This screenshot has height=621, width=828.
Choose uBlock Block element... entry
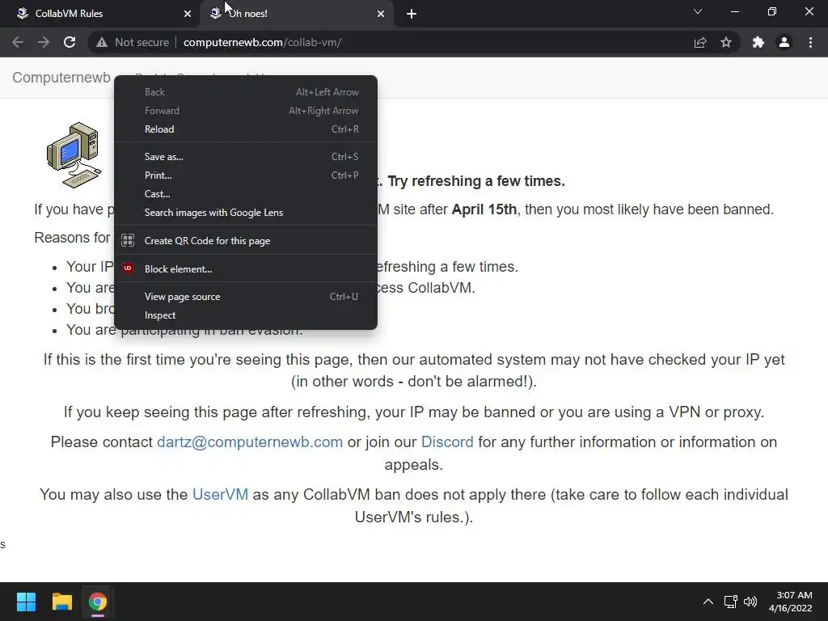tap(246, 268)
